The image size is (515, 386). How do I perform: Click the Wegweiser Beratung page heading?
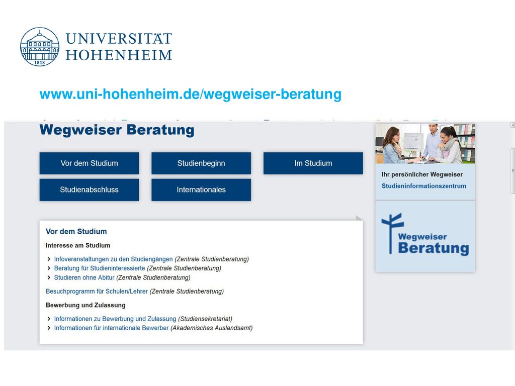click(117, 130)
